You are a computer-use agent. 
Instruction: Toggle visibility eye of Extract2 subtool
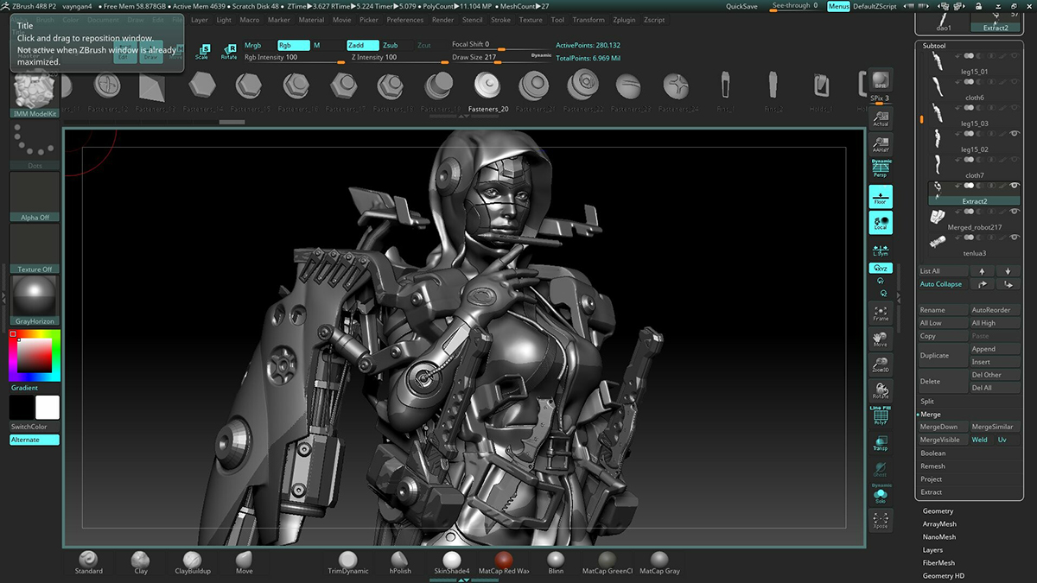(1015, 186)
